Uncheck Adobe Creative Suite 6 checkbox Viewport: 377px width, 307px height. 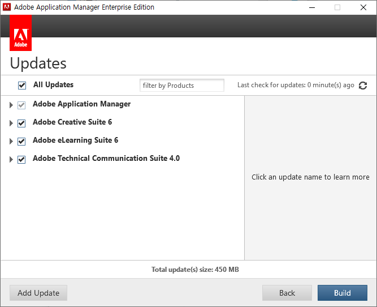point(21,123)
